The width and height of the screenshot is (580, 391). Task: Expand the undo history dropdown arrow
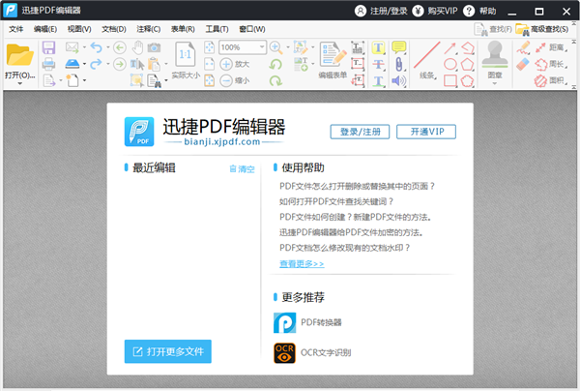click(108, 47)
